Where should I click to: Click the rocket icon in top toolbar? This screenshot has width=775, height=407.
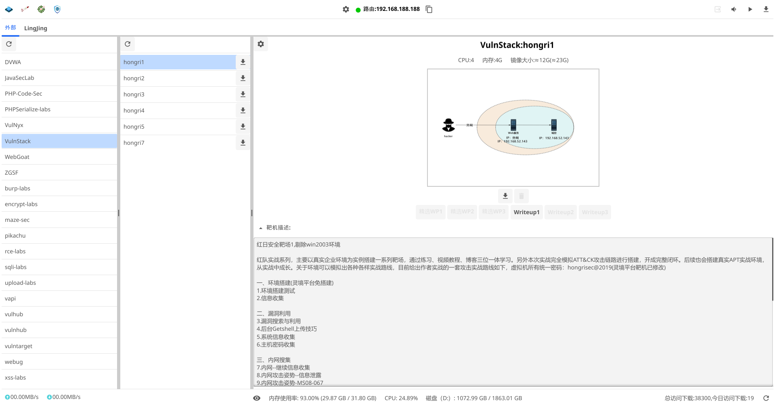25,9
